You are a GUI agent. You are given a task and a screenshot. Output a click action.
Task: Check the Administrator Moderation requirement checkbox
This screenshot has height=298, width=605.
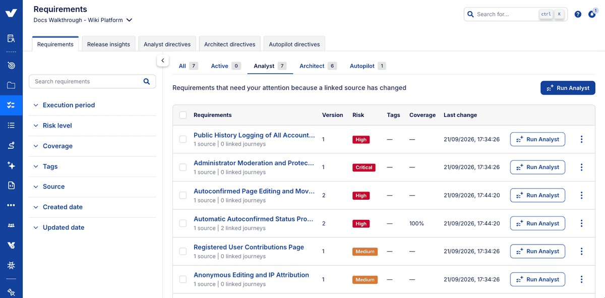tap(183, 167)
